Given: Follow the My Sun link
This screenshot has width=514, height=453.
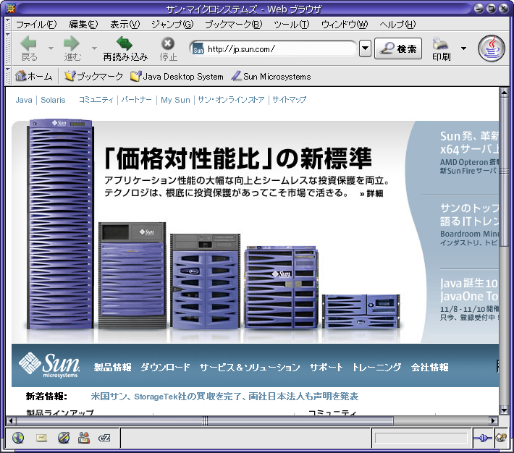Looking at the screenshot, I should (x=175, y=100).
